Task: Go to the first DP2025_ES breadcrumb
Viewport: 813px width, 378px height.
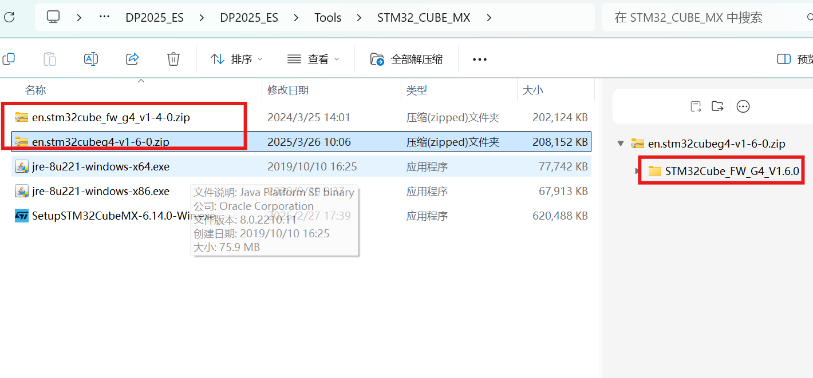Action: (x=155, y=18)
